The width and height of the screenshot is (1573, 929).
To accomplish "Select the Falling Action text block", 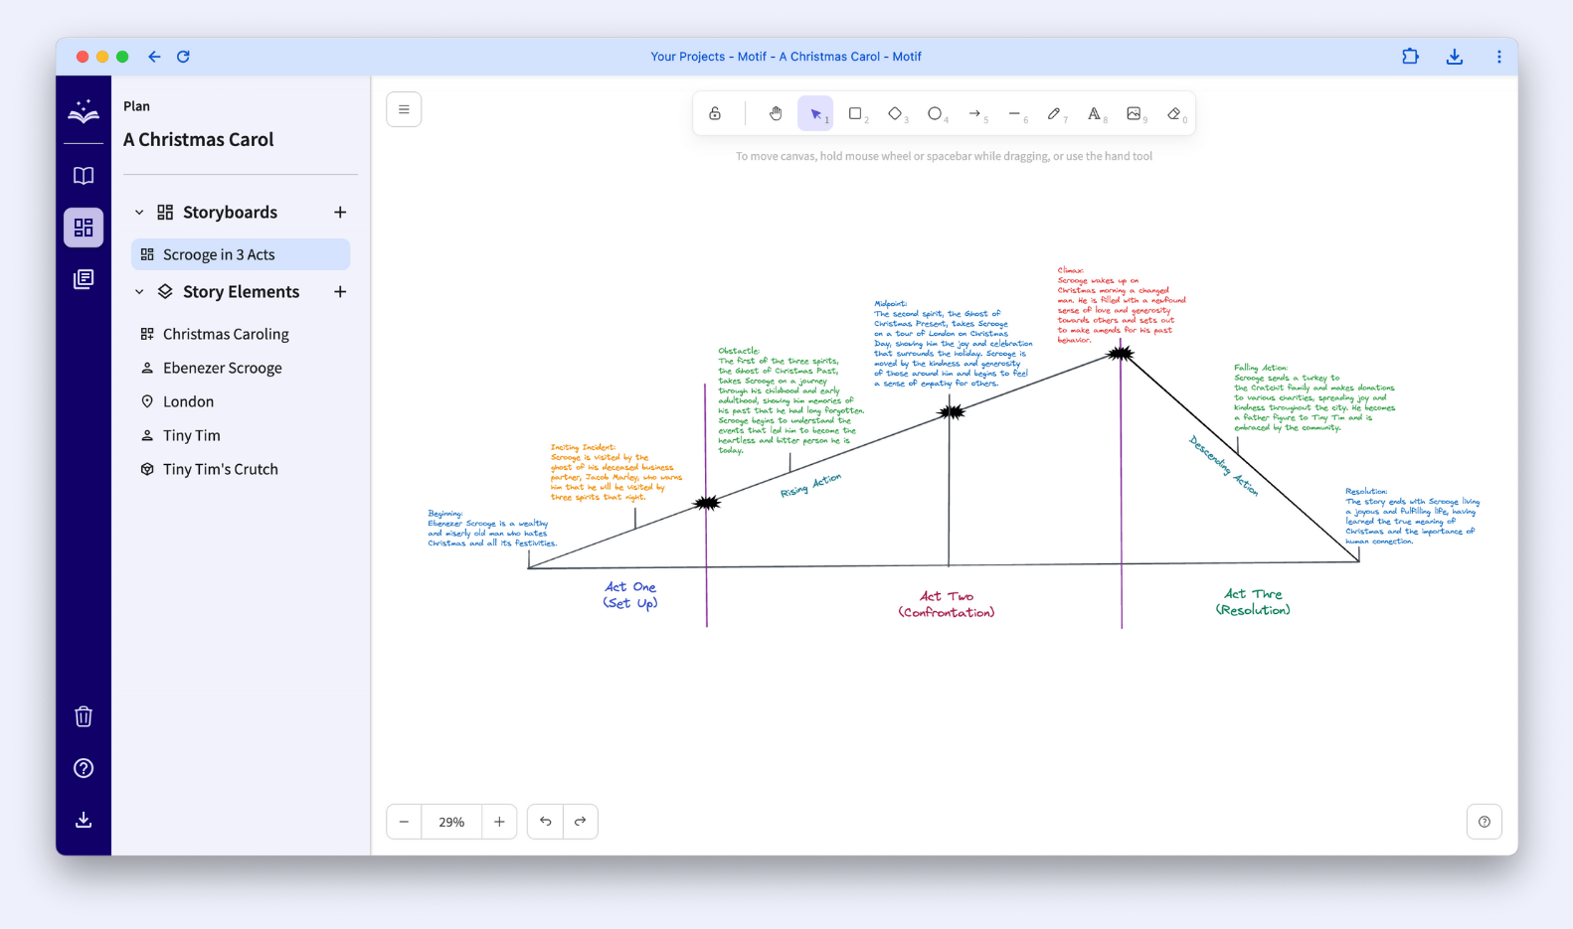I will (1314, 397).
